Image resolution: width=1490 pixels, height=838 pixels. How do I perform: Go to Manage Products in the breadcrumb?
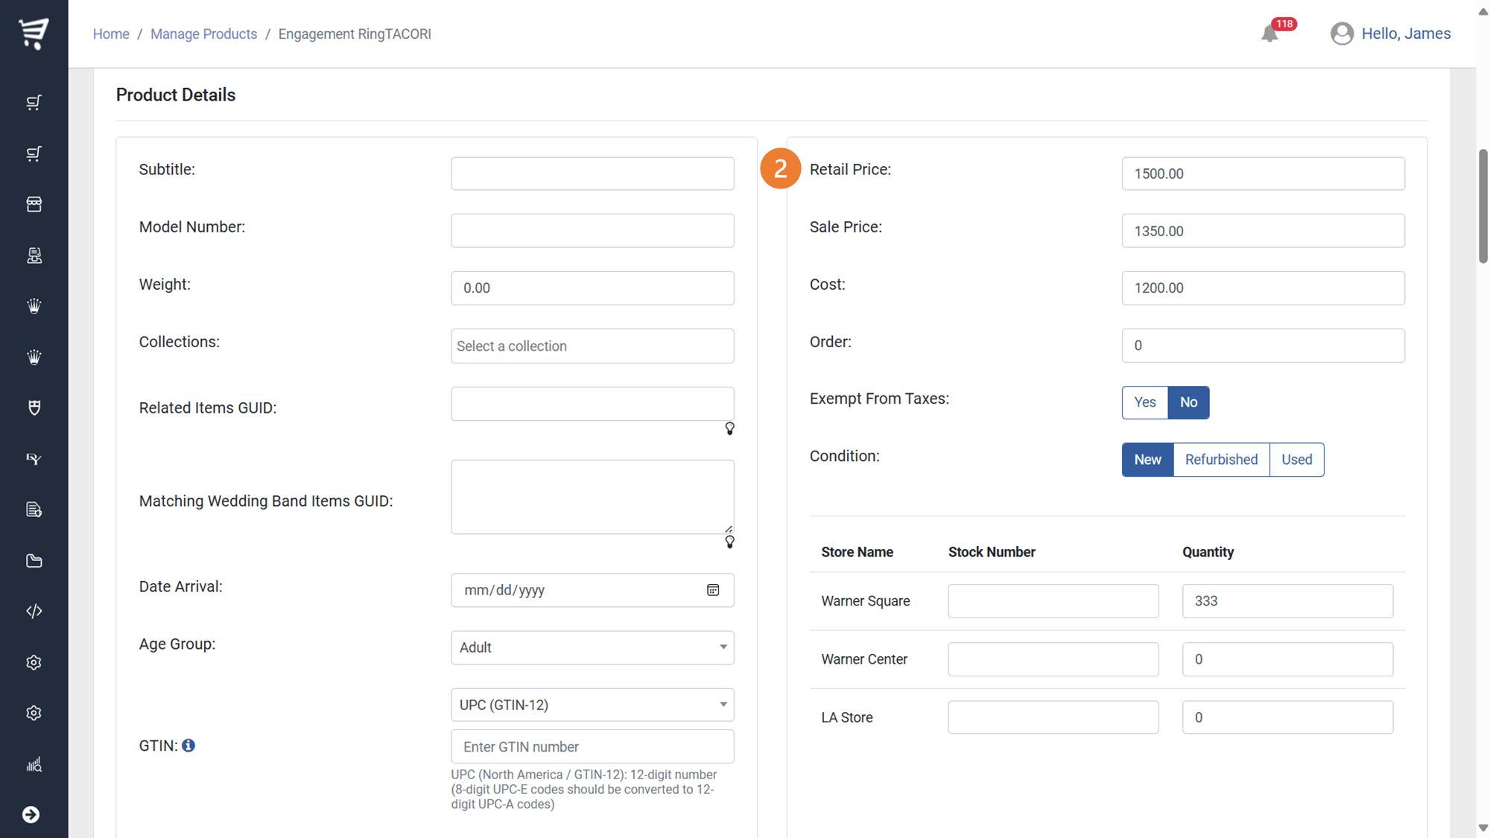(x=203, y=34)
